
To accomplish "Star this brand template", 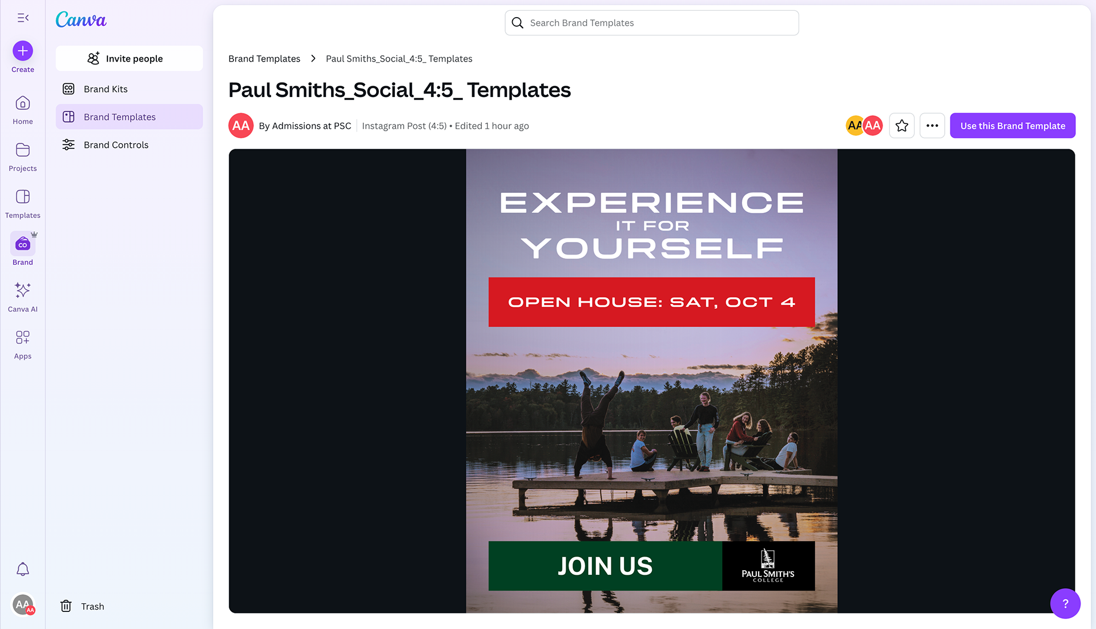I will click(902, 126).
